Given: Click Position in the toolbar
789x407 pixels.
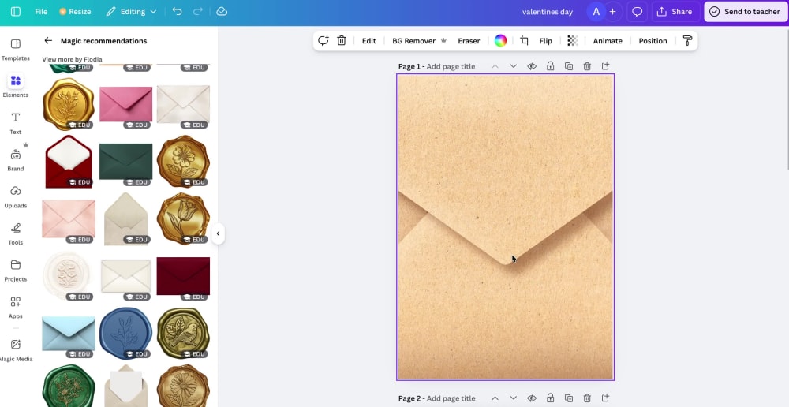Looking at the screenshot, I should pyautogui.click(x=653, y=41).
